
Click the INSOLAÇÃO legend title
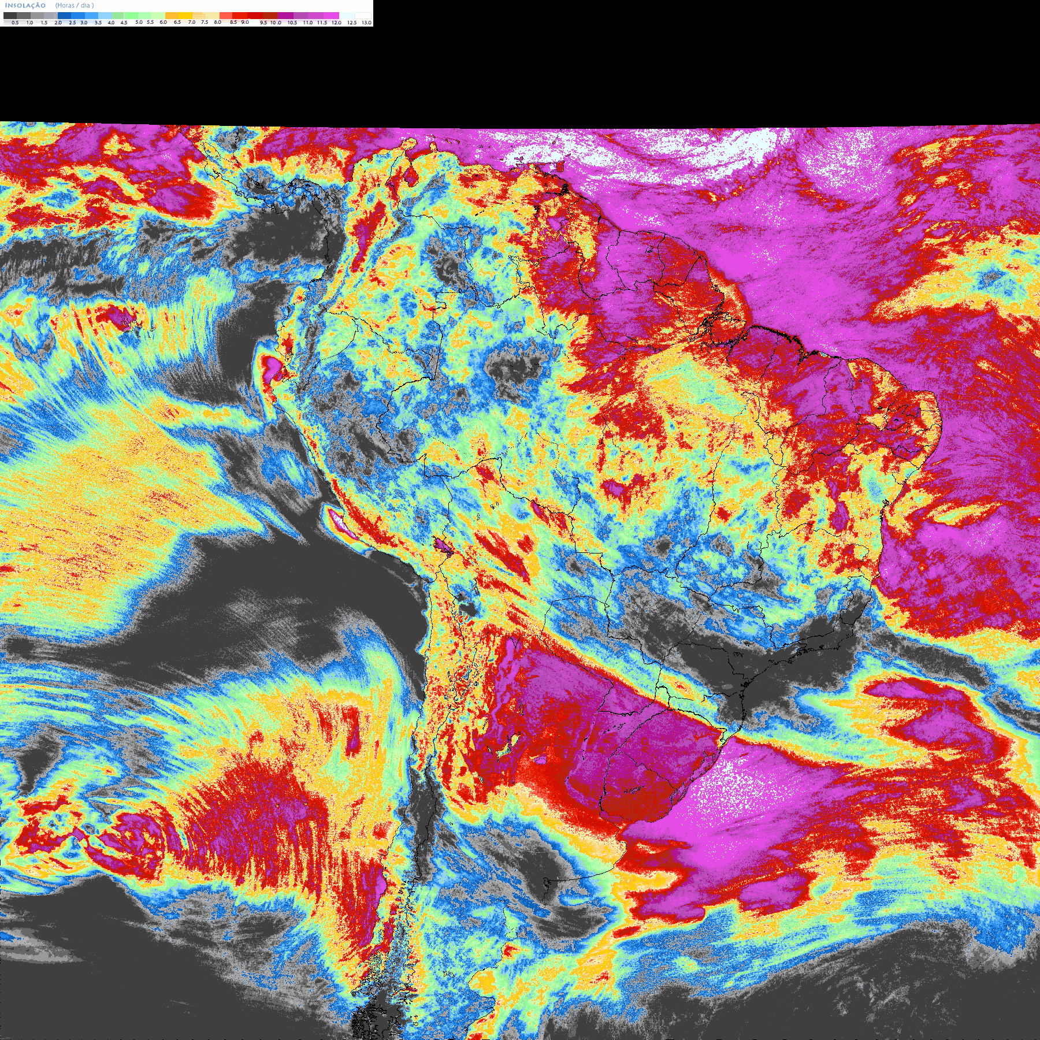point(25,5)
